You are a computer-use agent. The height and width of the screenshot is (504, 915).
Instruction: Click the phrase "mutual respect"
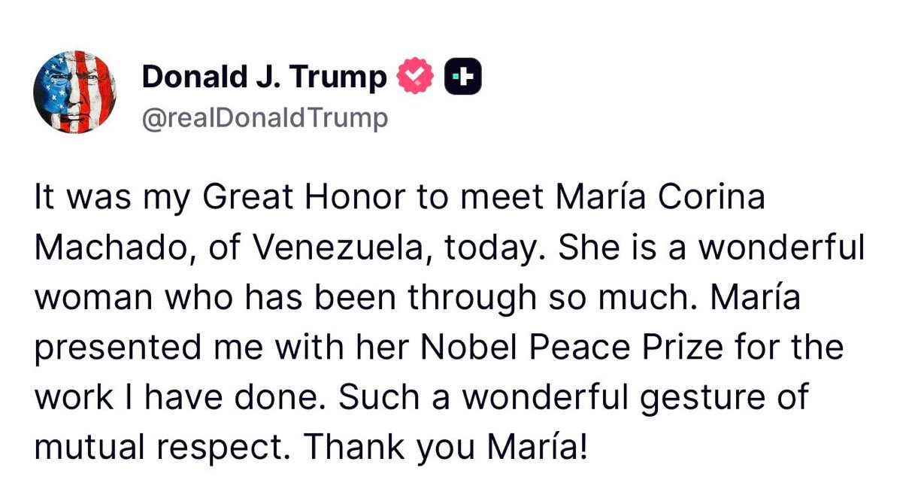point(162,447)
